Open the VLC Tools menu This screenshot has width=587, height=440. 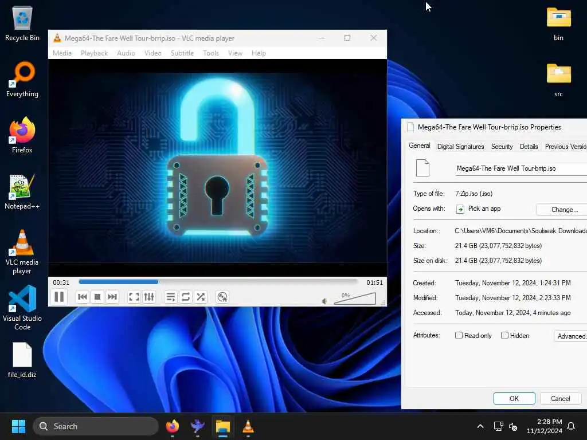coord(211,53)
